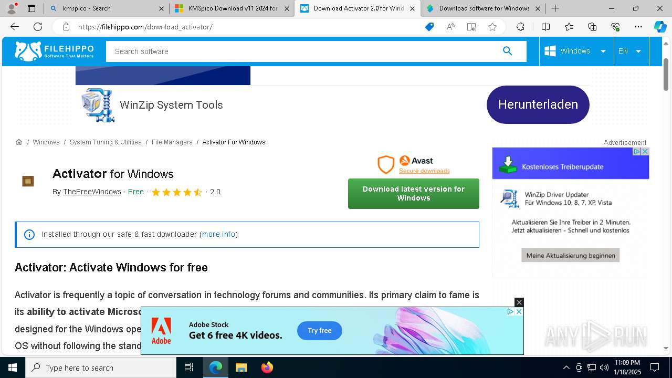This screenshot has width=672, height=378.
Task: Click the Herunterladen button
Action: (x=538, y=104)
